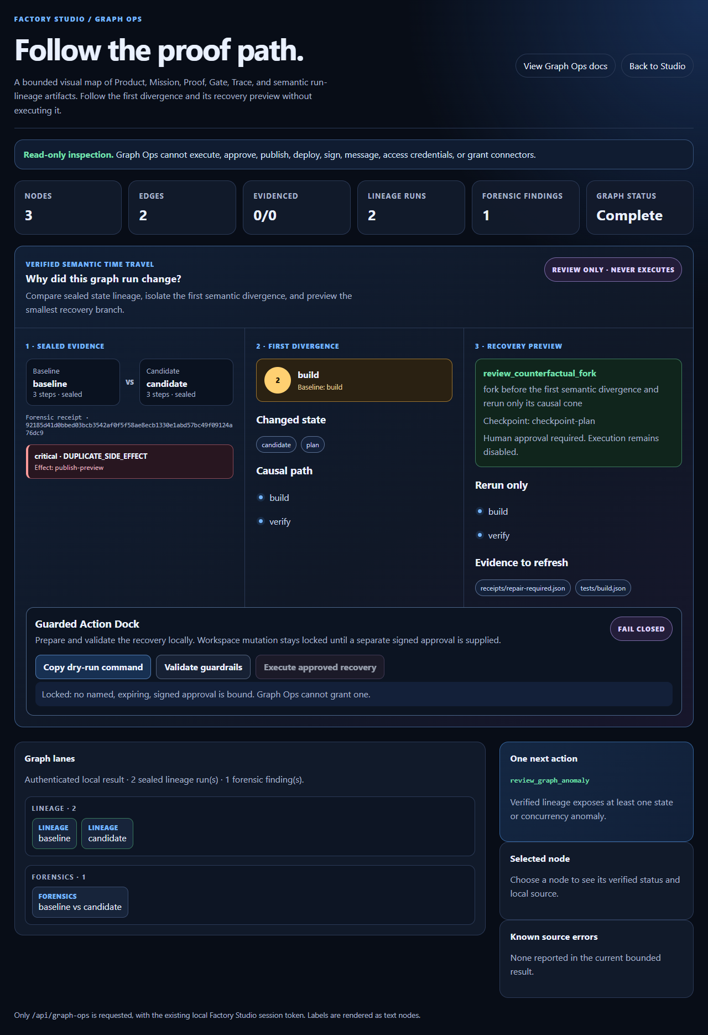Select the candidate lineage node

(107, 833)
